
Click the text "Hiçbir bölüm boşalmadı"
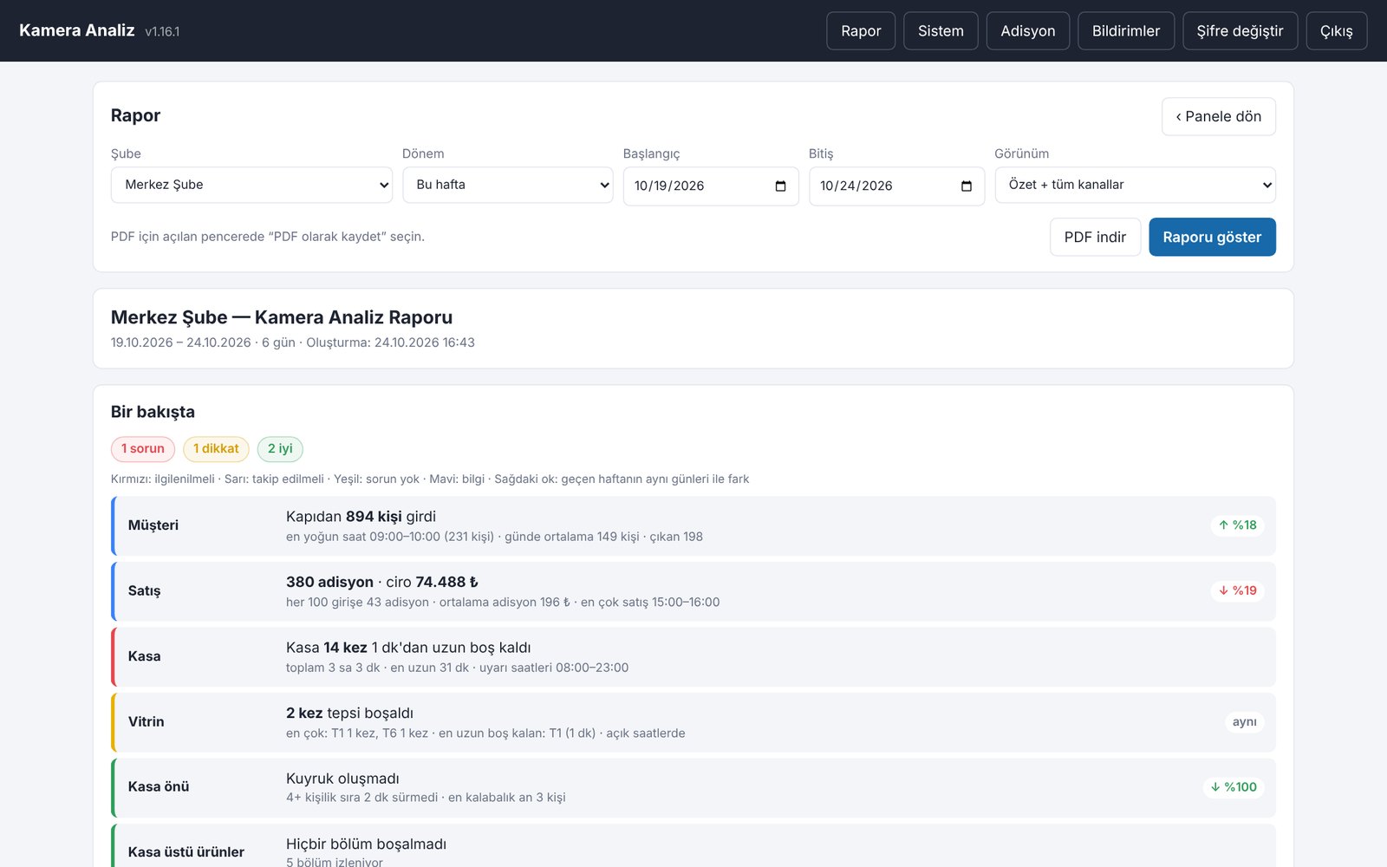(366, 844)
